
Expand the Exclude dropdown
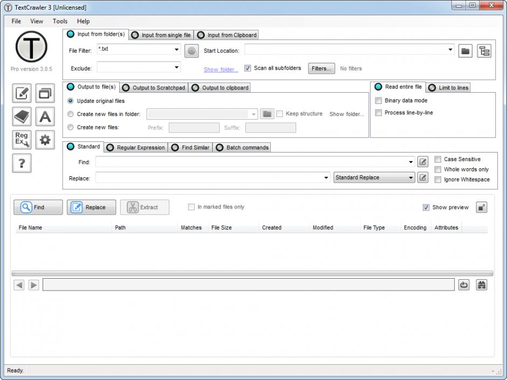point(176,67)
